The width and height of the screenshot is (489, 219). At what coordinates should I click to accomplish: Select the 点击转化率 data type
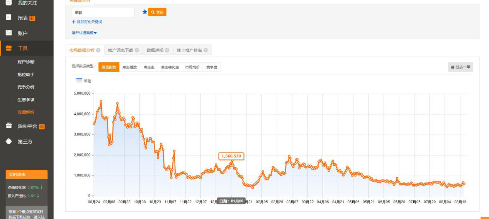coord(170,67)
